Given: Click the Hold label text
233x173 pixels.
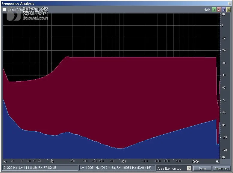Looking at the screenshot, I should [x=207, y=10].
